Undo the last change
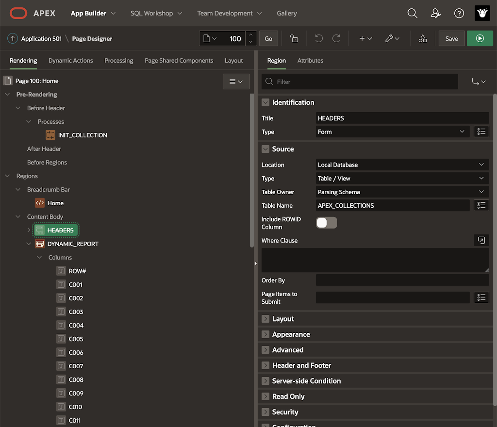The width and height of the screenshot is (497, 427). (x=318, y=39)
